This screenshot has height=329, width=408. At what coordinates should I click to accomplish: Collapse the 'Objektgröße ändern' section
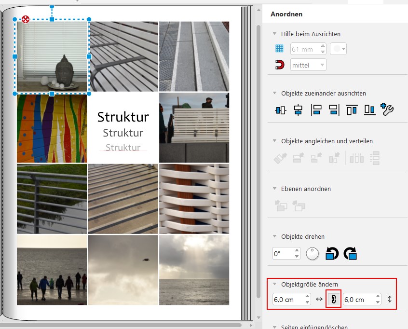click(275, 284)
